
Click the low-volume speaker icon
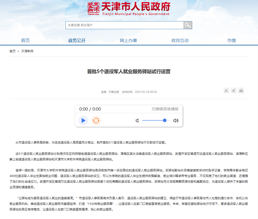[137, 120]
